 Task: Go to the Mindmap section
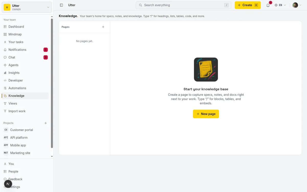click(25, 34)
